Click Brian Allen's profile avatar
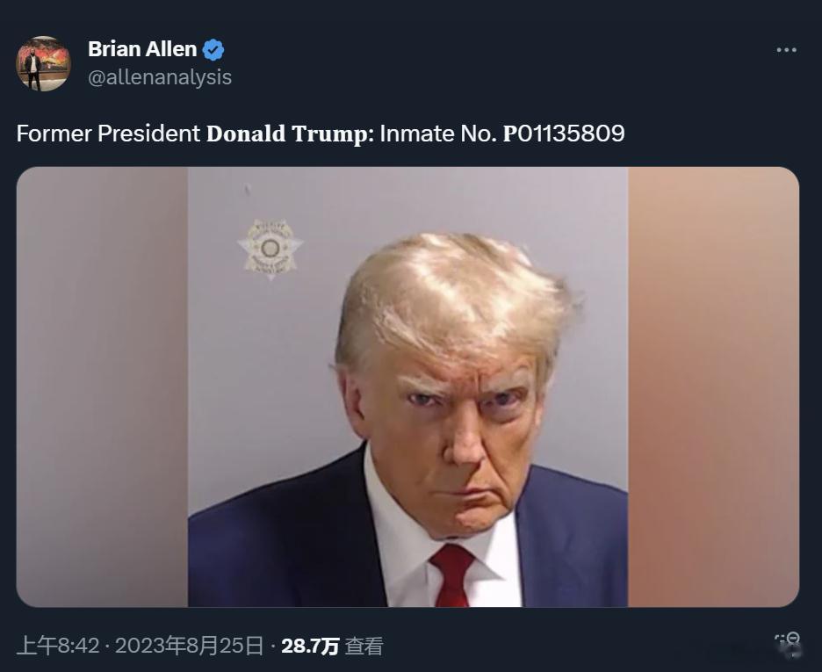This screenshot has width=822, height=672. point(43,63)
